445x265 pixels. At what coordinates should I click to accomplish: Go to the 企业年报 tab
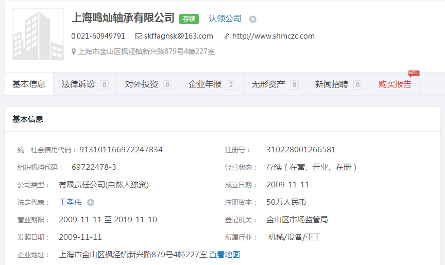212,84
